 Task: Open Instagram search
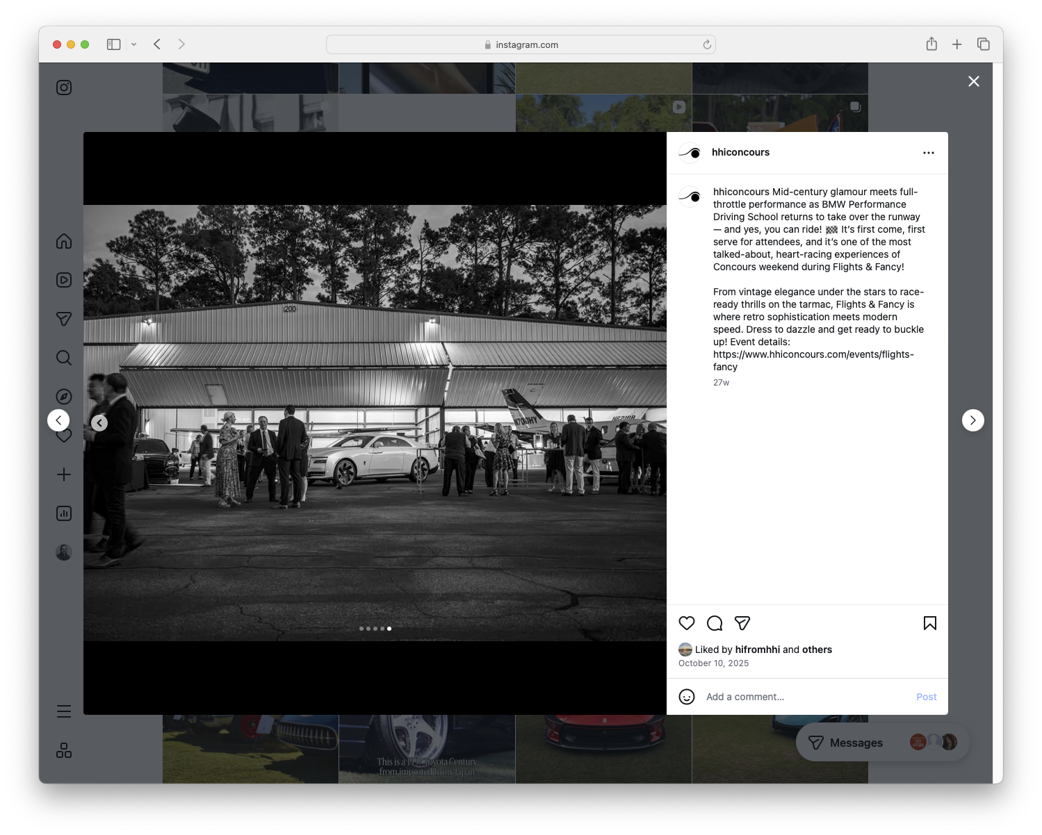click(64, 357)
